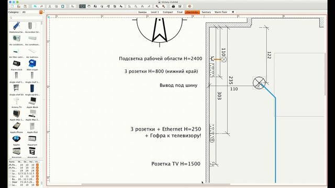
Task: Redo the last undone action
Action: tap(42, 6)
